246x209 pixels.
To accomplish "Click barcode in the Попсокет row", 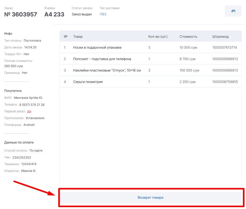I will 225,59.
